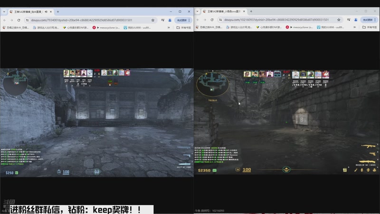The width and height of the screenshot is (380, 214).
Task: Open 游戏达人比价网 bookmark in the 793400 window
Action: [46, 28]
